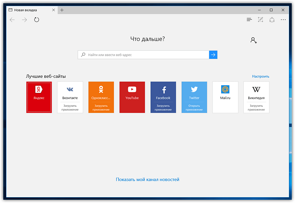The image size is (295, 203).
Task: Open the Hub (favorites, reading list) icon
Action: [x=249, y=20]
